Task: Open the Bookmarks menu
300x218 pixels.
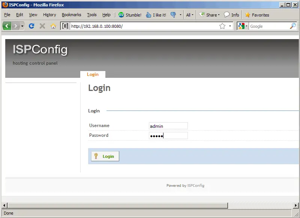Action: pos(71,15)
